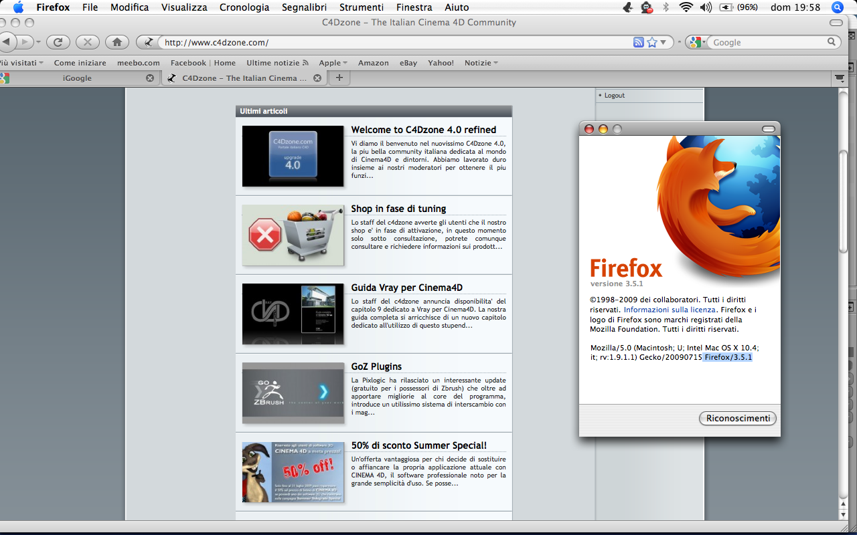Viewport: 857px width, 535px height.
Task: Click the monkey-face status icon with the red dot
Action: pos(646,7)
